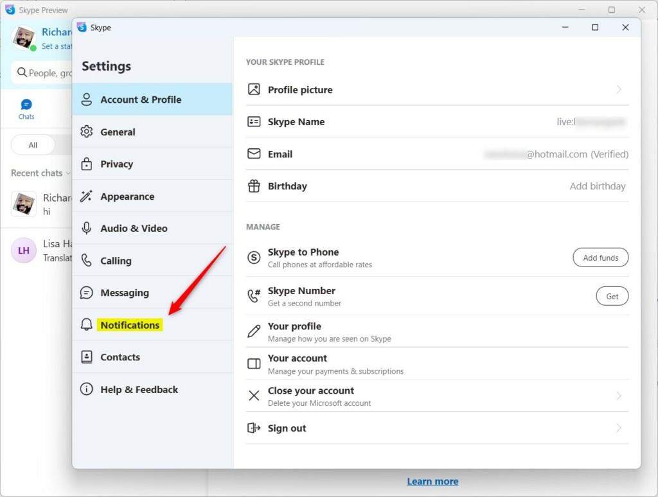The width and height of the screenshot is (658, 497).
Task: Click the All filter pill in Skype Preview
Action: point(33,145)
